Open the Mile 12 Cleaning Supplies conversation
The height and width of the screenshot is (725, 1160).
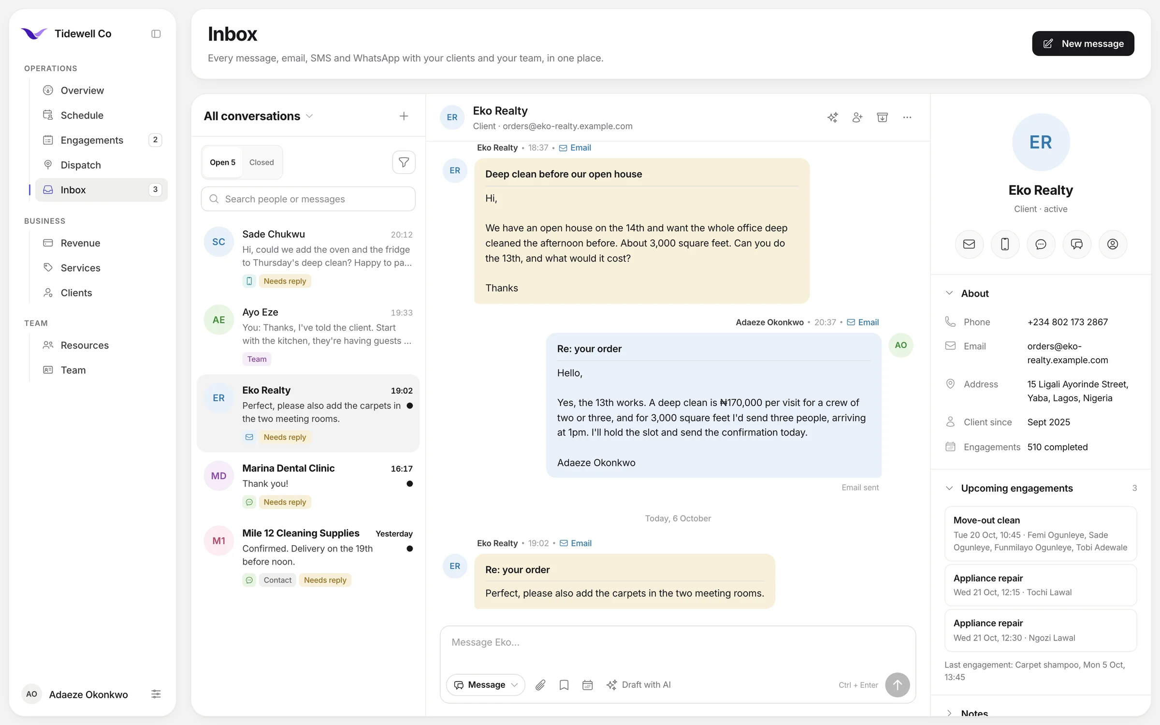308,556
